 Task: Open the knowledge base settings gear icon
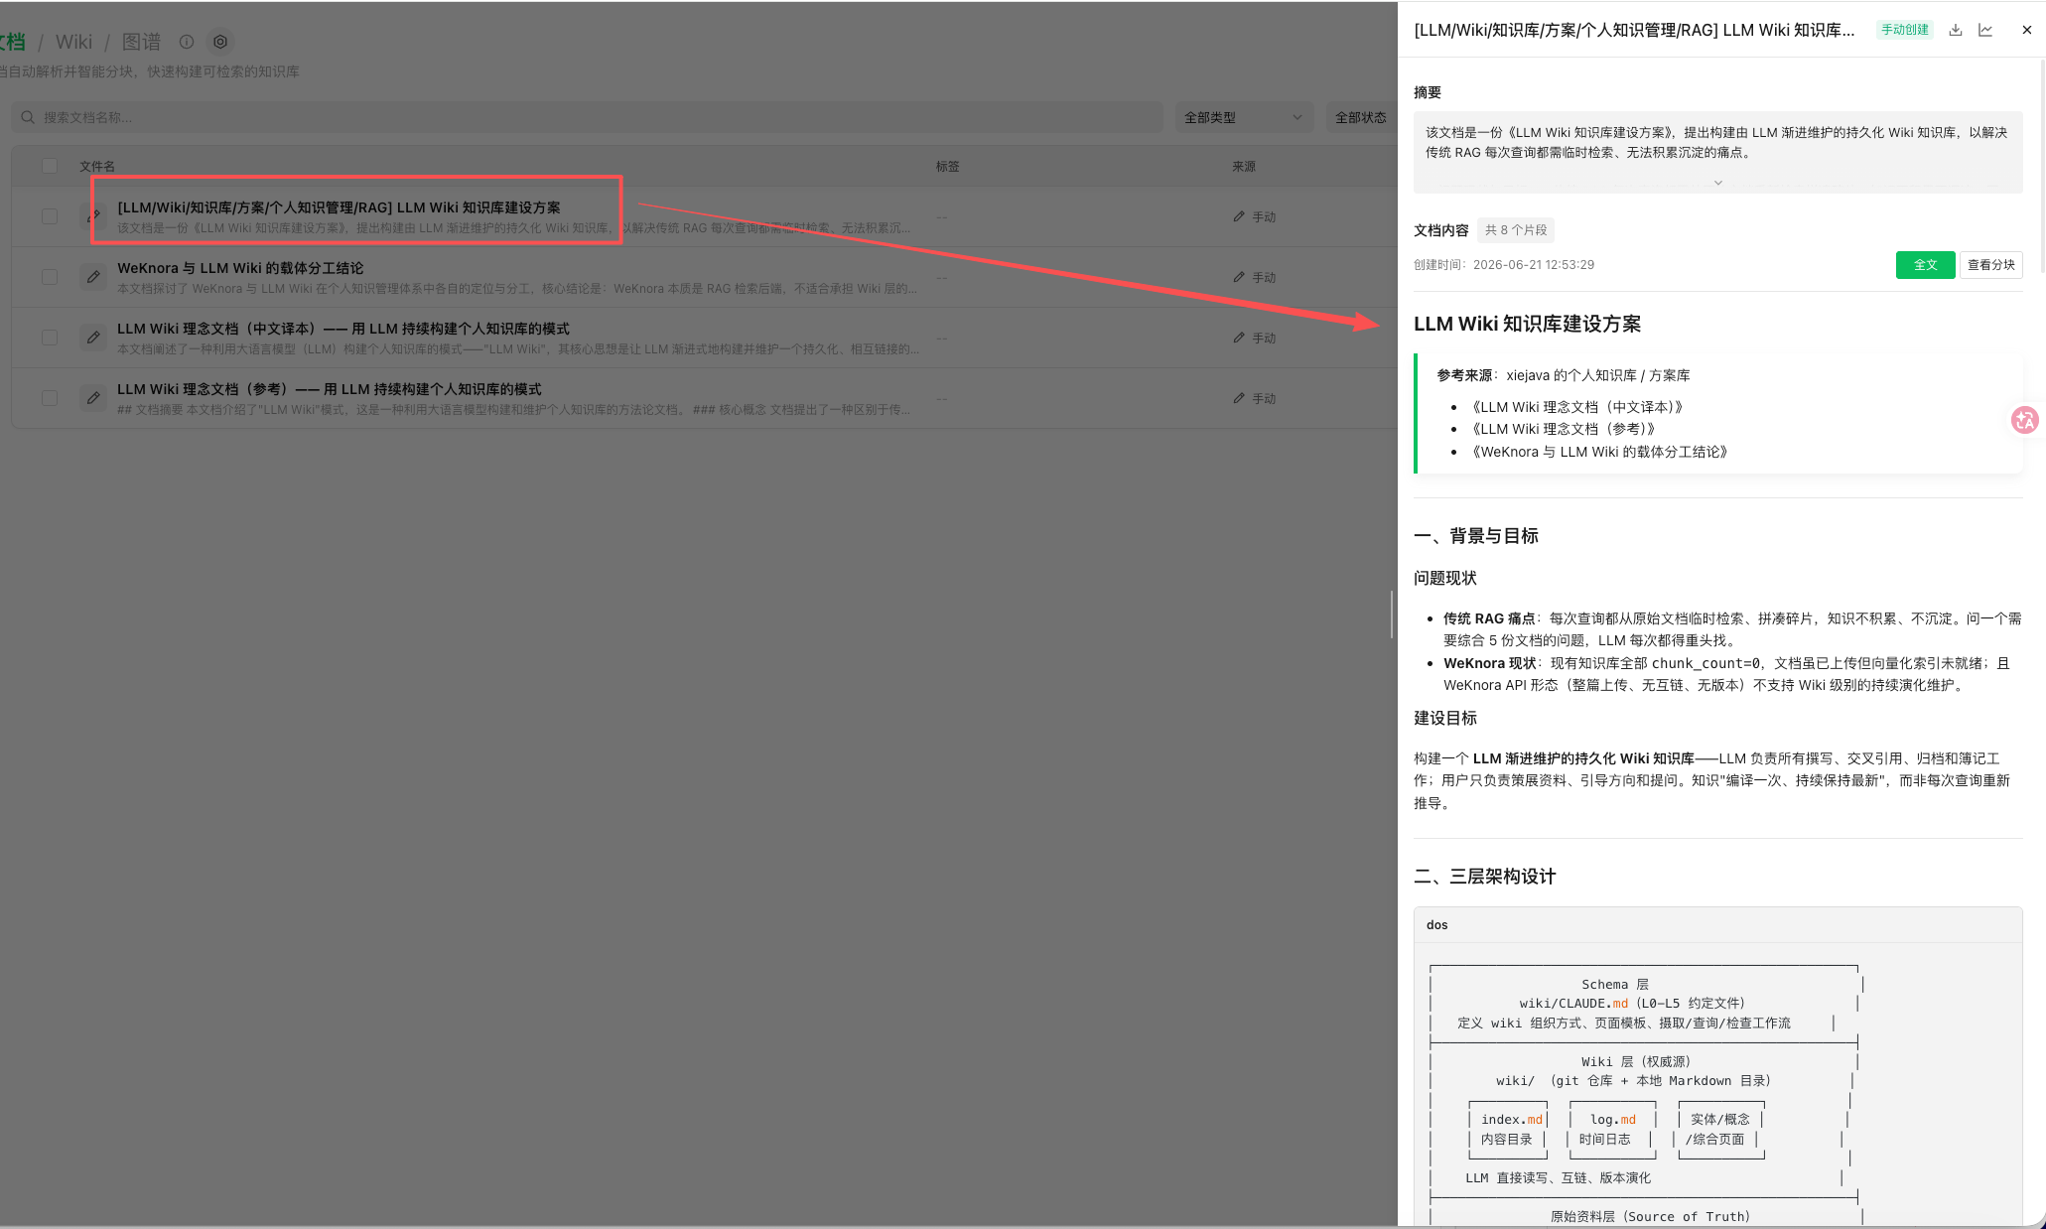pos(220,42)
